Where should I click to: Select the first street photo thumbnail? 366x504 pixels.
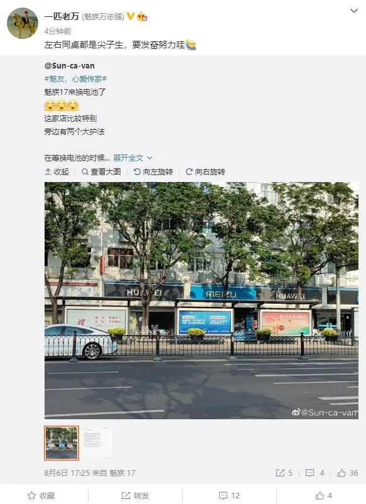62,443
